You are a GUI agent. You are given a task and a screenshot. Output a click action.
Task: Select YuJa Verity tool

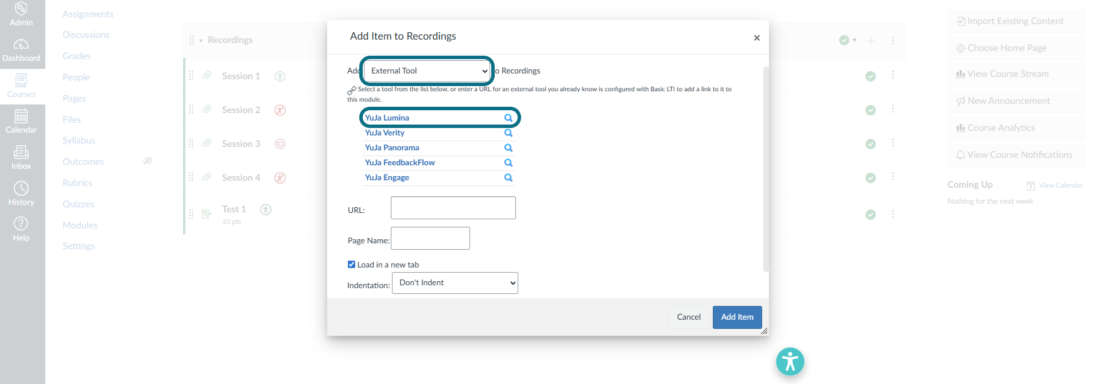pyautogui.click(x=385, y=133)
